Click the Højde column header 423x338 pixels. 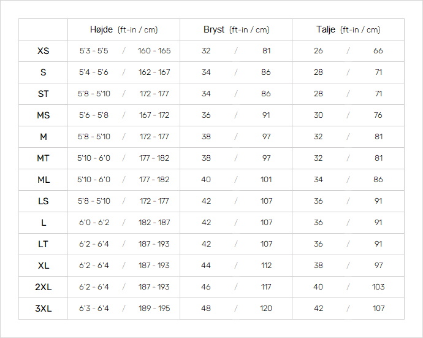[124, 29]
